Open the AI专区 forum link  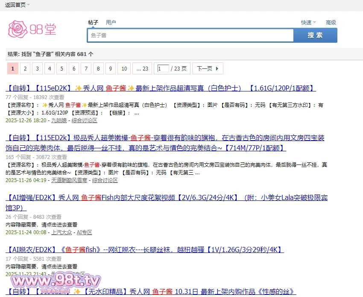click(x=84, y=232)
